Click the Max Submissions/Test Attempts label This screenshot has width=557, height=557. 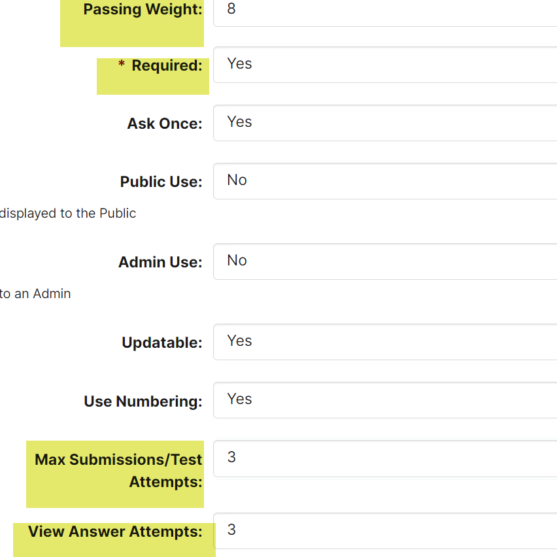click(x=118, y=471)
